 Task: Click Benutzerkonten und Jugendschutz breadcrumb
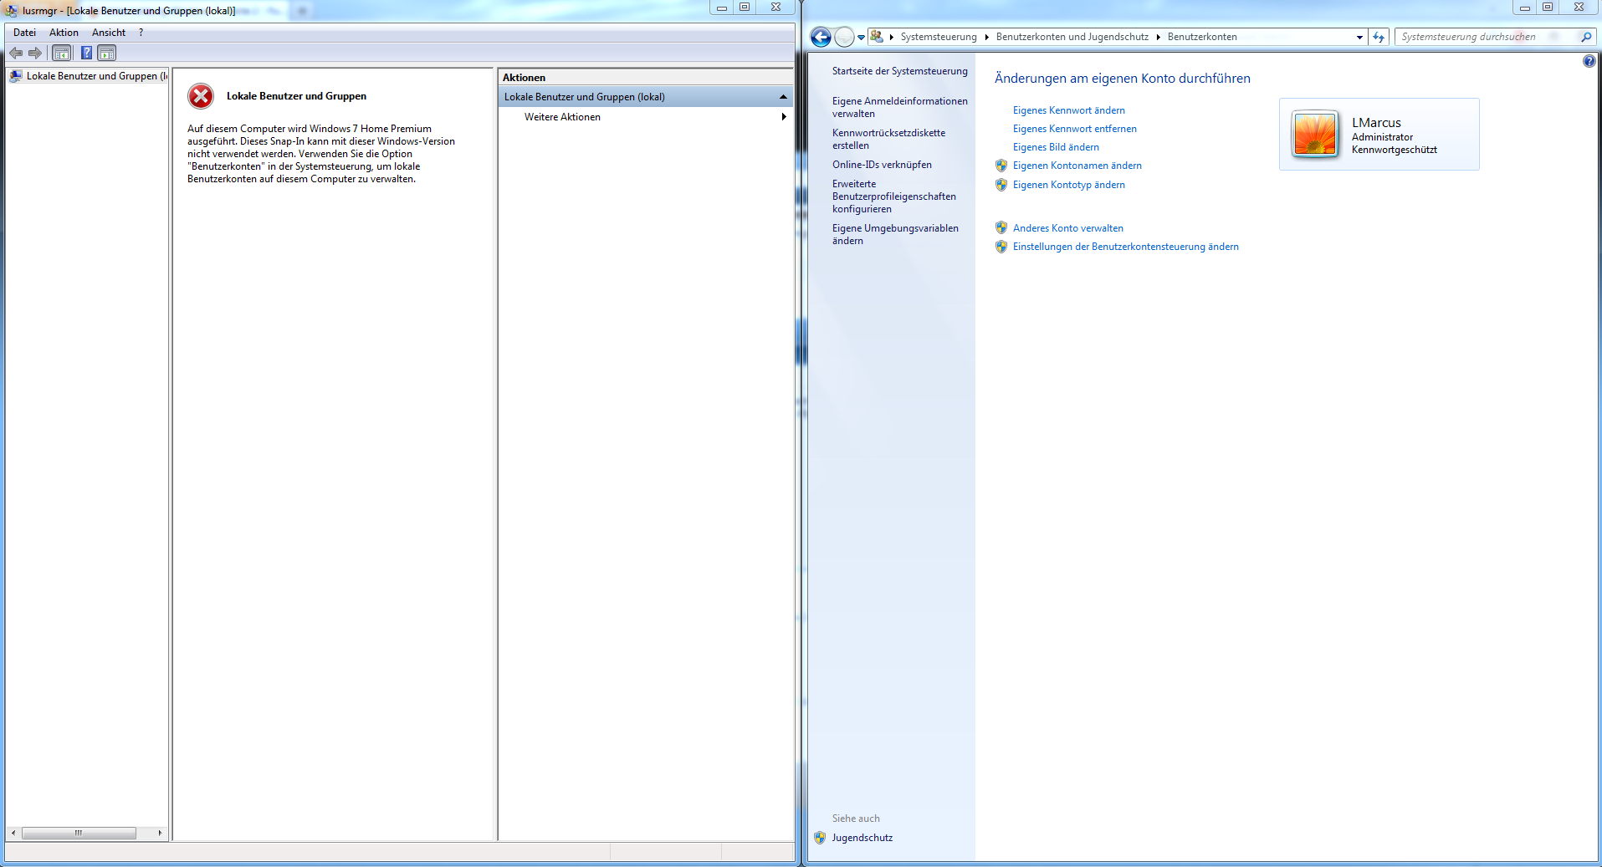click(x=1072, y=37)
